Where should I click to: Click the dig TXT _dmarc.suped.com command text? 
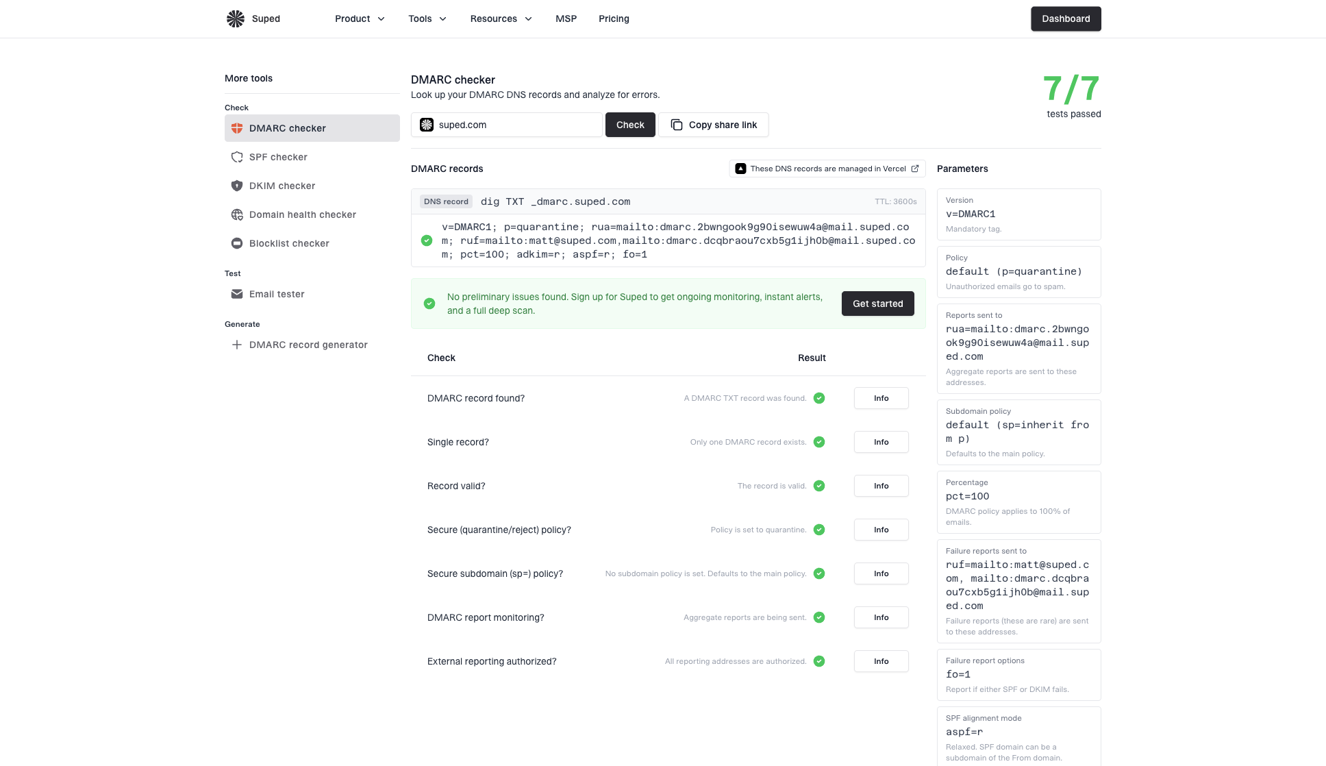(555, 201)
